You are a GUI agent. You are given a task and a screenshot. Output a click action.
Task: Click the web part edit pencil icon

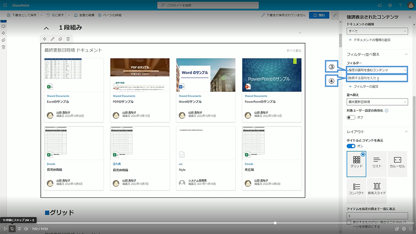coord(52,39)
